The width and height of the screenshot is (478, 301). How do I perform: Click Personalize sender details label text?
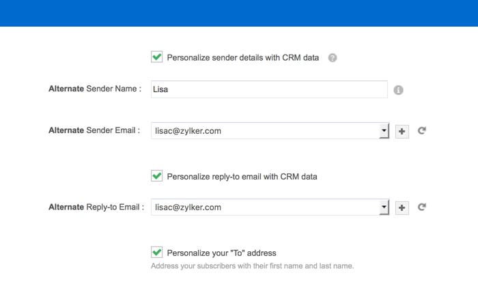pyautogui.click(x=243, y=57)
